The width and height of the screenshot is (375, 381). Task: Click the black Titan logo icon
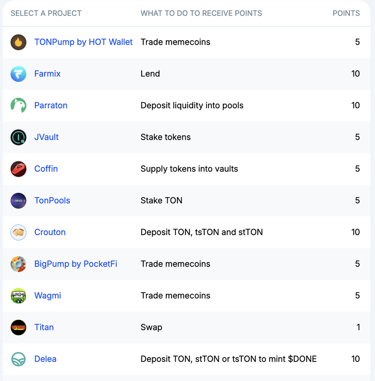[19, 328]
